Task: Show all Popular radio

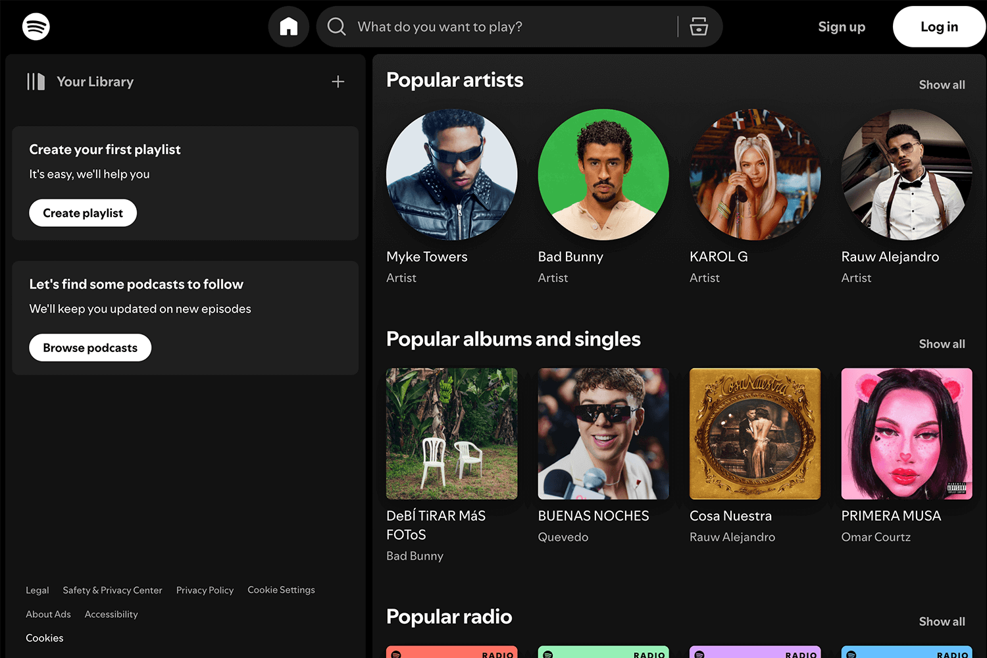Action: coord(942,622)
